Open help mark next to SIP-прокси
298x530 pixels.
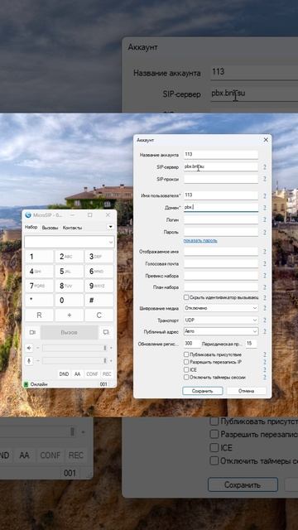(265, 179)
